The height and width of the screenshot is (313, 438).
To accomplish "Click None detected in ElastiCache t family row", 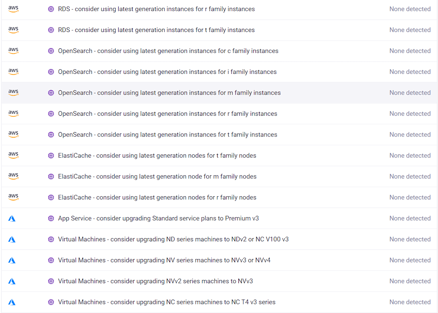I will (410, 155).
